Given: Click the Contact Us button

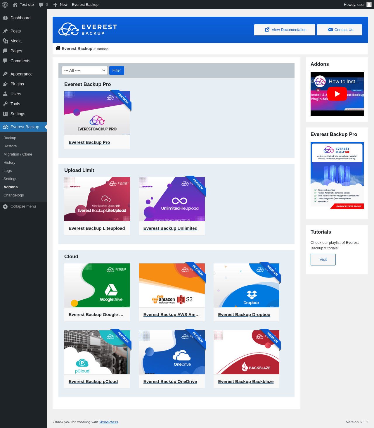Looking at the screenshot, I should 340,30.
